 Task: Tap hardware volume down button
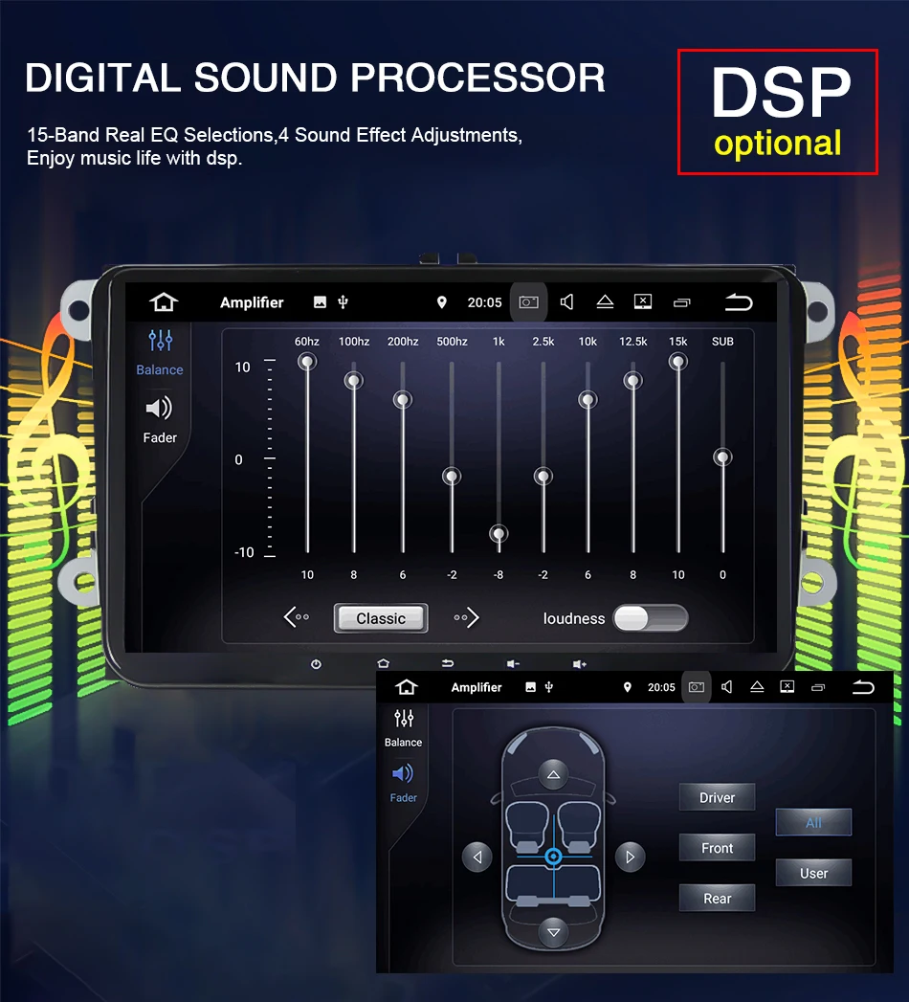pyautogui.click(x=513, y=664)
